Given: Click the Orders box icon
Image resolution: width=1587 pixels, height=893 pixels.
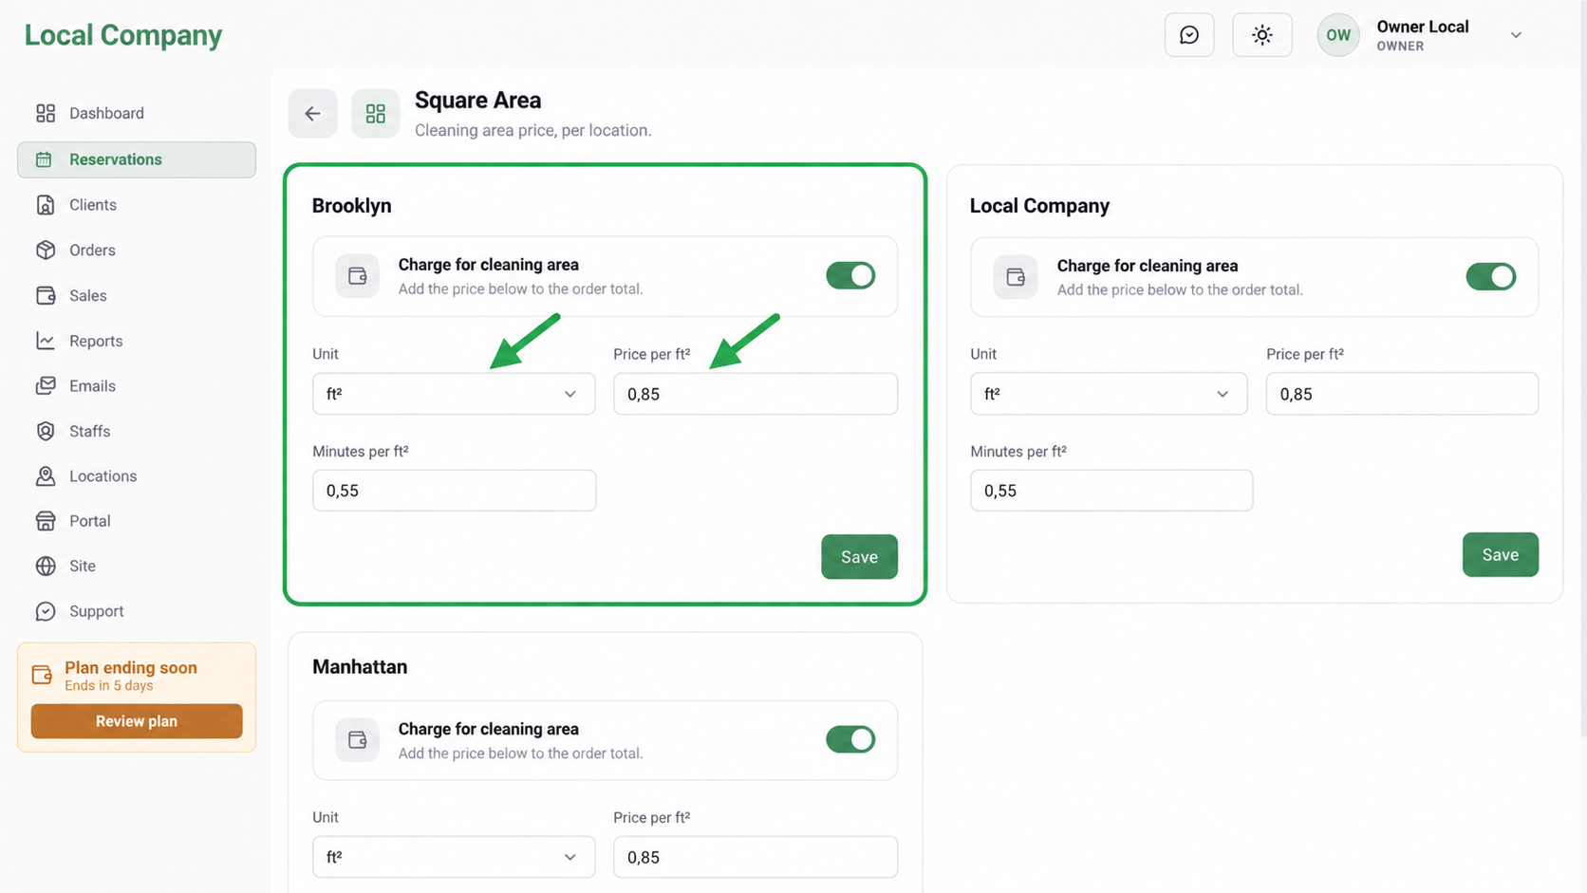Looking at the screenshot, I should (x=46, y=250).
